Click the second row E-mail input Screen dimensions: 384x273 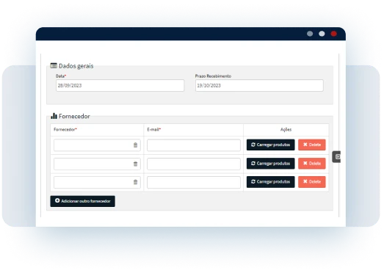(194, 164)
